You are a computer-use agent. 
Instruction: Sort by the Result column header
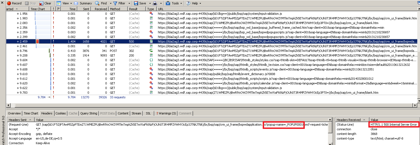click(137, 9)
